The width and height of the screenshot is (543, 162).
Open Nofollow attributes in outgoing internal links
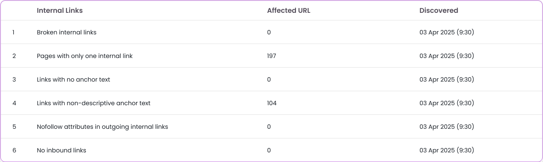[x=102, y=127]
